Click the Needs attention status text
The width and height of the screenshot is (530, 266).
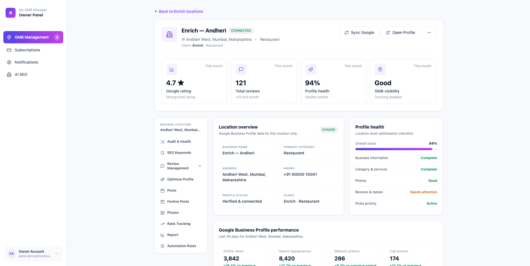[424, 192]
